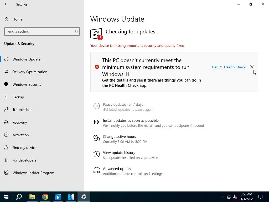Open the Home page icon

point(7,19)
